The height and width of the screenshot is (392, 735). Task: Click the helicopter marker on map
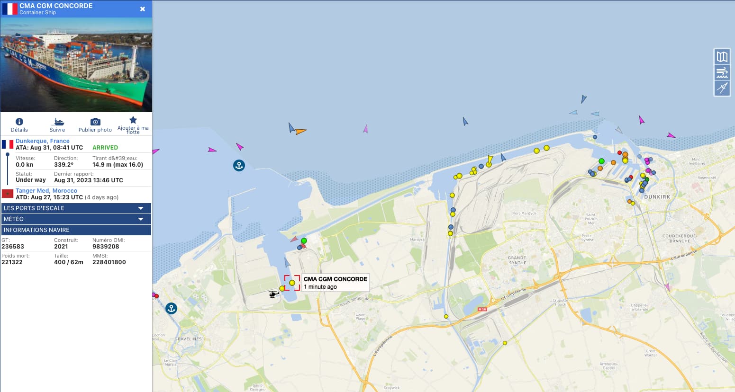click(x=273, y=294)
